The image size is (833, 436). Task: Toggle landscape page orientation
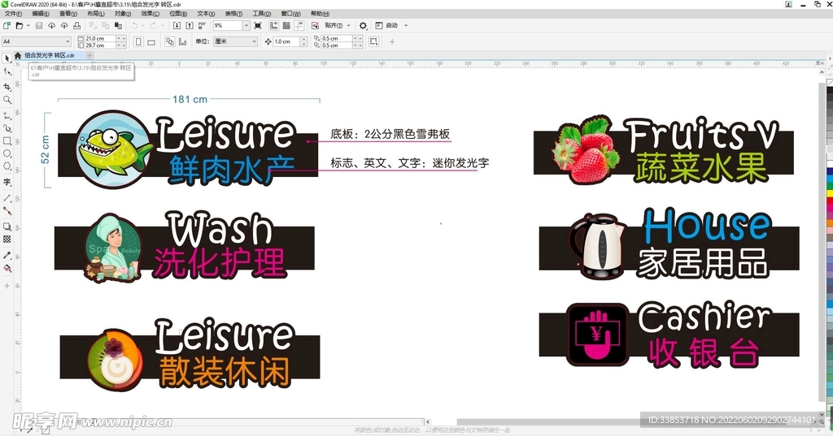click(151, 41)
